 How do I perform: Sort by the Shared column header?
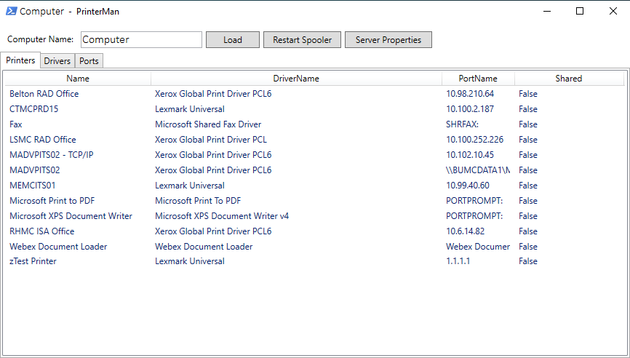pos(568,79)
